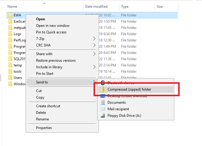202x146 pixels.
Task: Click the tools folder icon
Action: [x=10, y=72]
